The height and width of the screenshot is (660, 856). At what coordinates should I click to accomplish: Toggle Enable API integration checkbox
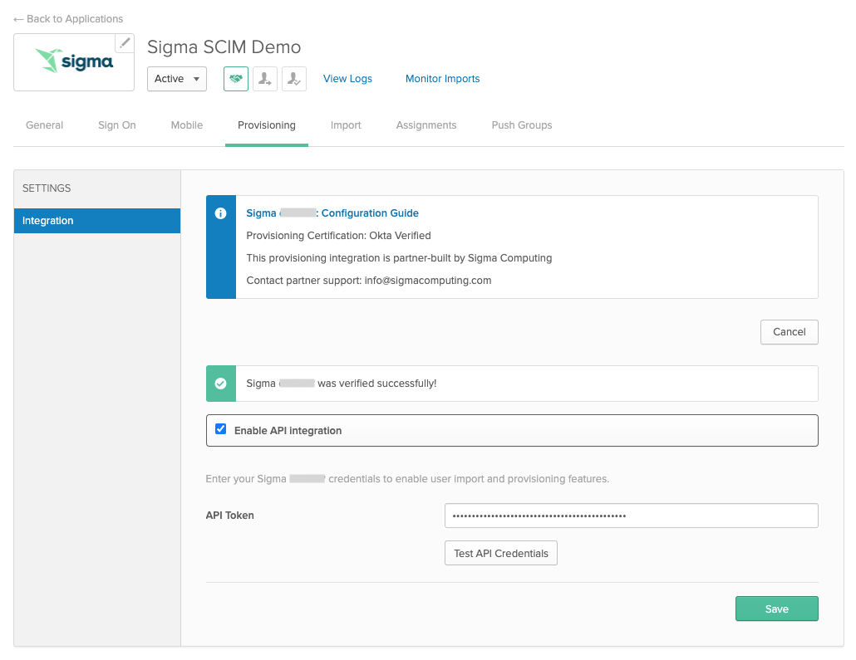pos(220,429)
